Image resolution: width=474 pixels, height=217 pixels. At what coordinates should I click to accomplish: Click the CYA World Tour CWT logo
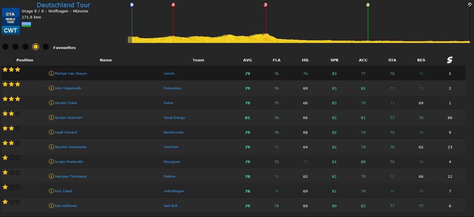(x=11, y=21)
